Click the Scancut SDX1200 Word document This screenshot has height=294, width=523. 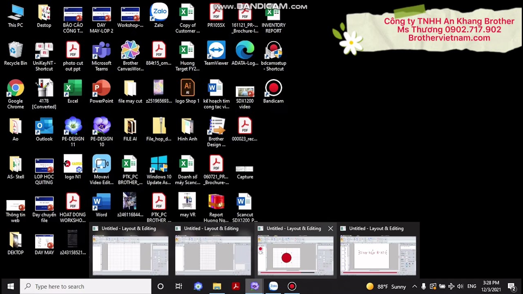coord(245,207)
